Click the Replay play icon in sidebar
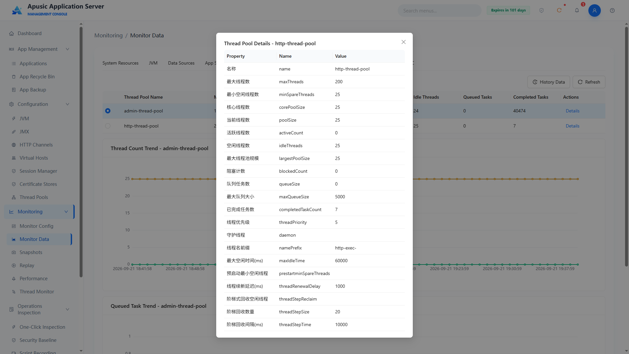Viewport: 629px width, 354px height. pyautogui.click(x=14, y=265)
